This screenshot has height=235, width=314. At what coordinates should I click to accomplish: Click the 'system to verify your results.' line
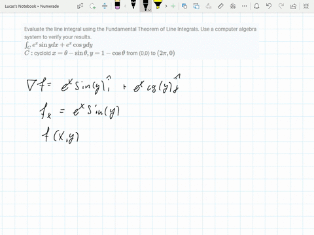[58, 37]
